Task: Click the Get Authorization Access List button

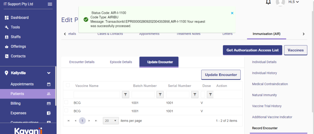Action: click(x=252, y=50)
